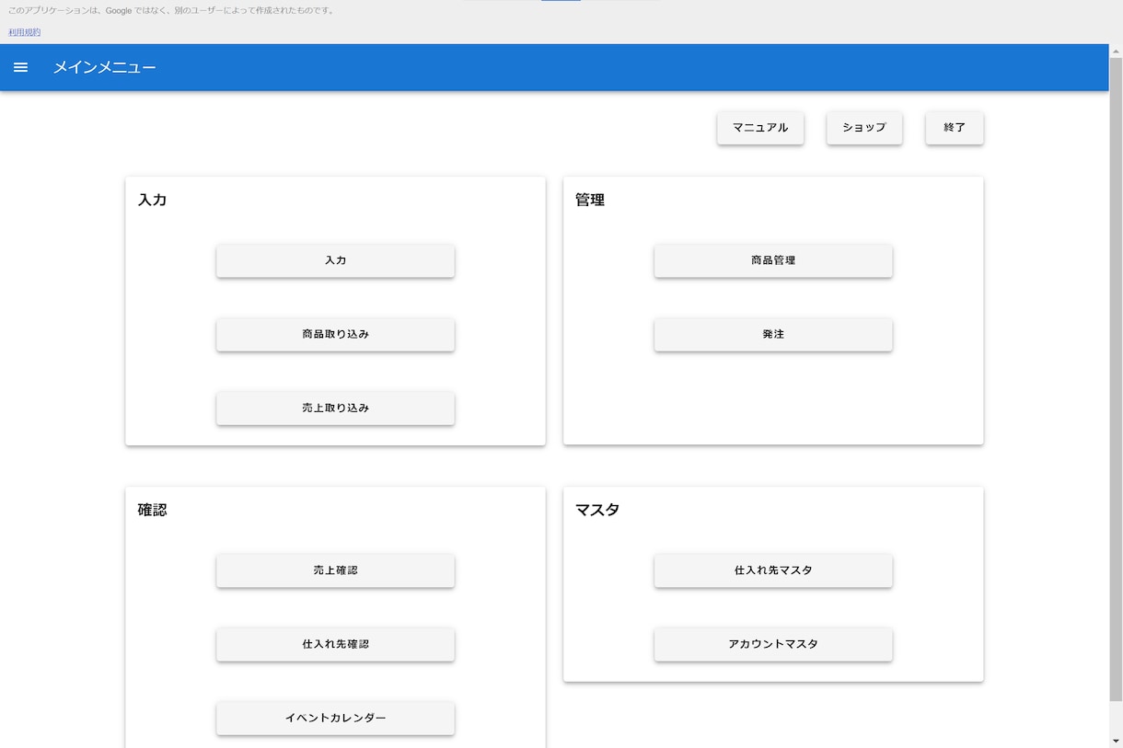Follow the 利用規約 link
Image resolution: width=1123 pixels, height=748 pixels.
pyautogui.click(x=25, y=32)
